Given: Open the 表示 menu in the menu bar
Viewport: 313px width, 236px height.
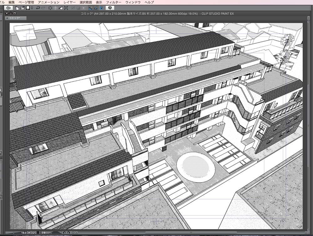Looking at the screenshot, I should click(x=100, y=2).
